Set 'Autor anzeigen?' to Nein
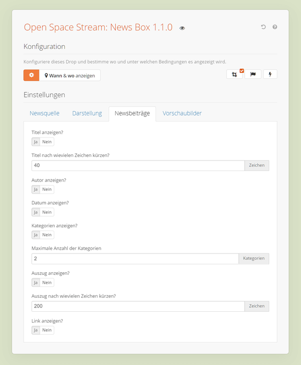This screenshot has width=301, height=365. pos(47,189)
